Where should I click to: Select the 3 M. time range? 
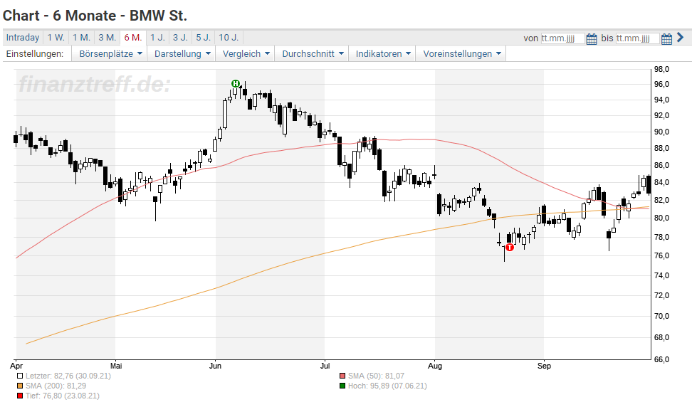point(108,38)
